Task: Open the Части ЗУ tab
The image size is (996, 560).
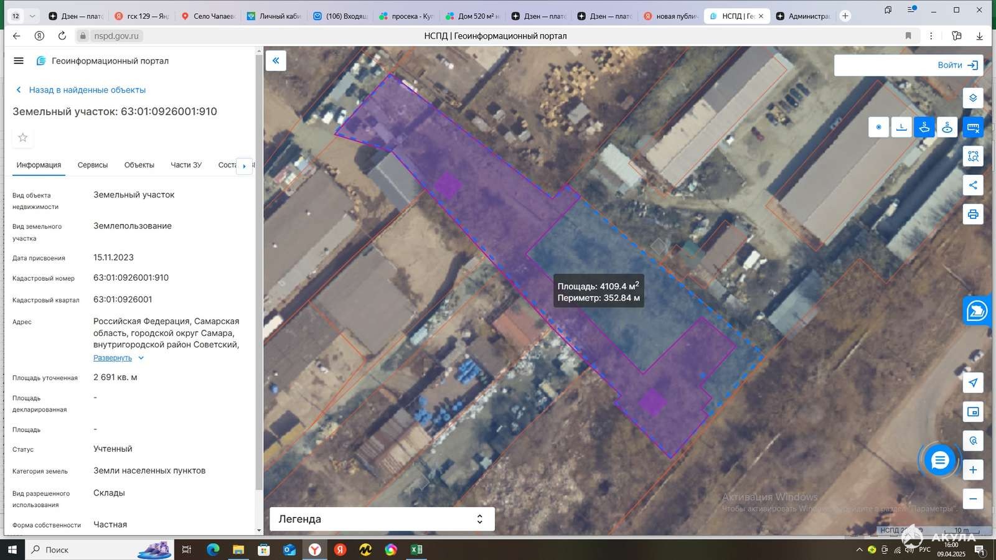Action: [186, 165]
